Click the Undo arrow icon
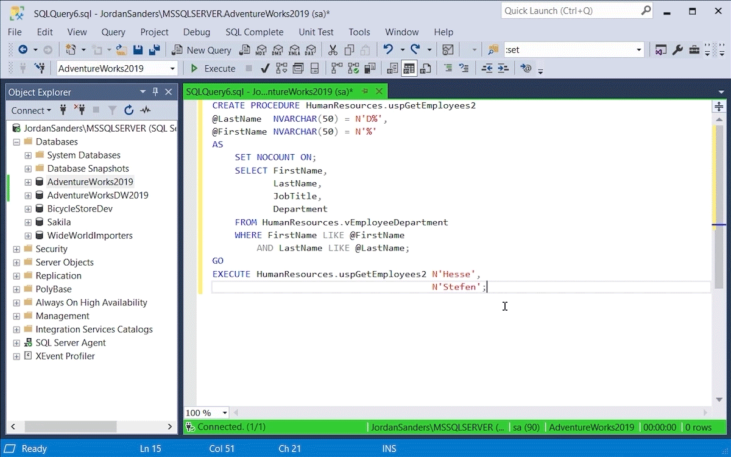Viewport: 731px width, 457px height. pyautogui.click(x=387, y=50)
